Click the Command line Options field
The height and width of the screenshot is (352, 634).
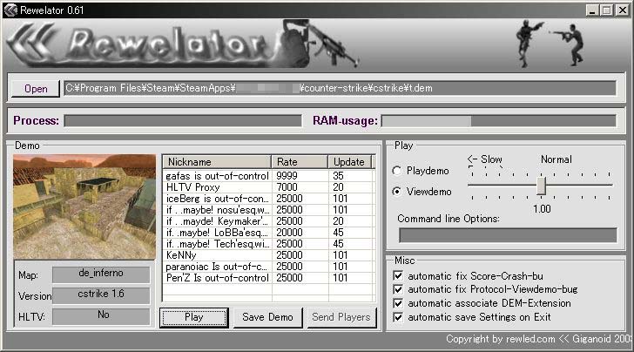pyautogui.click(x=508, y=235)
